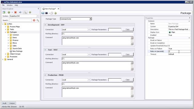Open the File menu

3,5
